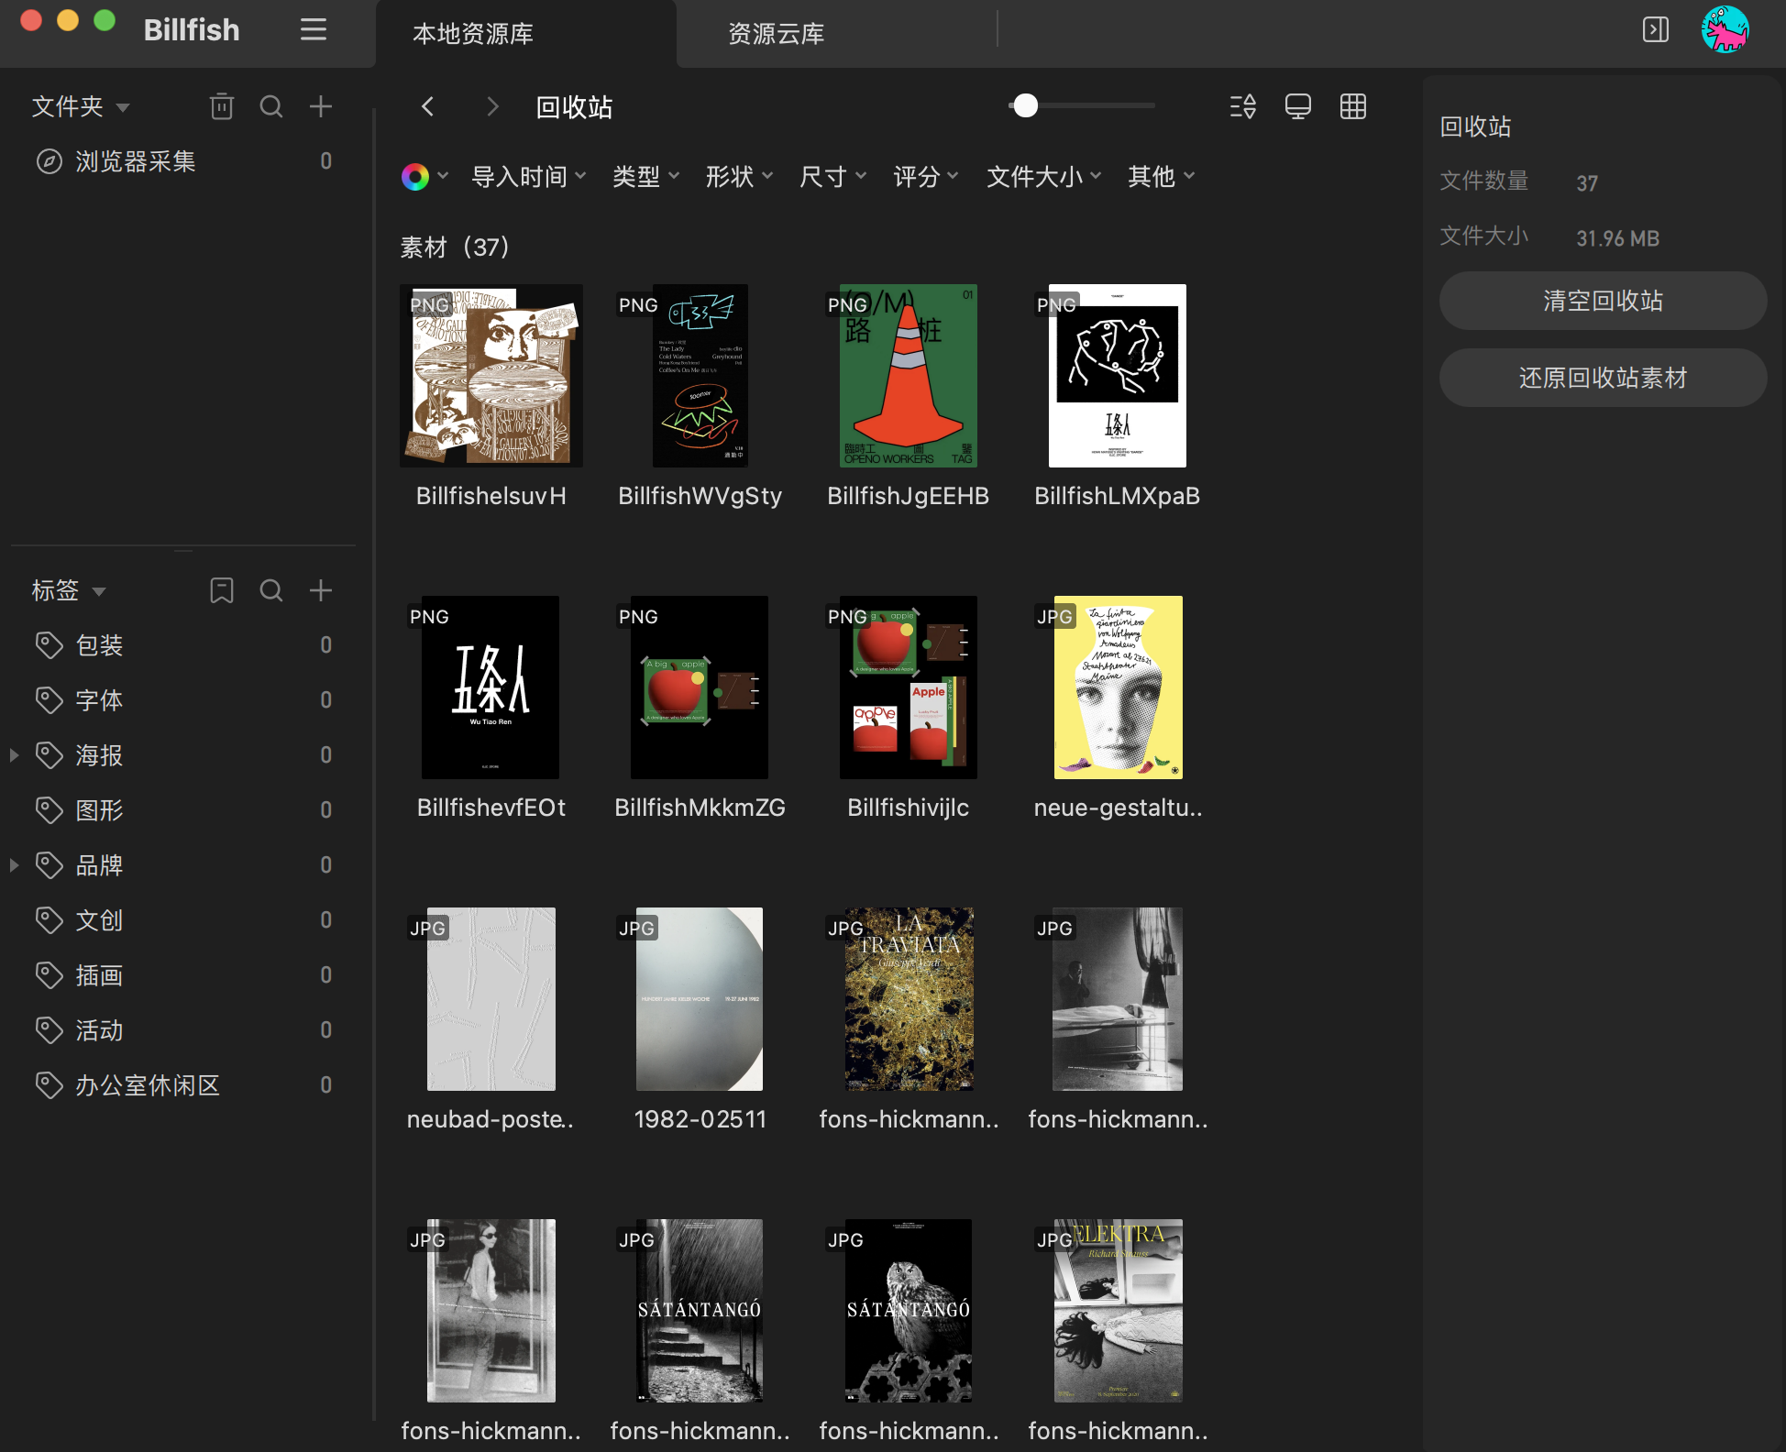Select the neue-gestaltu yellow poster
Image resolution: width=1786 pixels, height=1452 pixels.
(1119, 687)
